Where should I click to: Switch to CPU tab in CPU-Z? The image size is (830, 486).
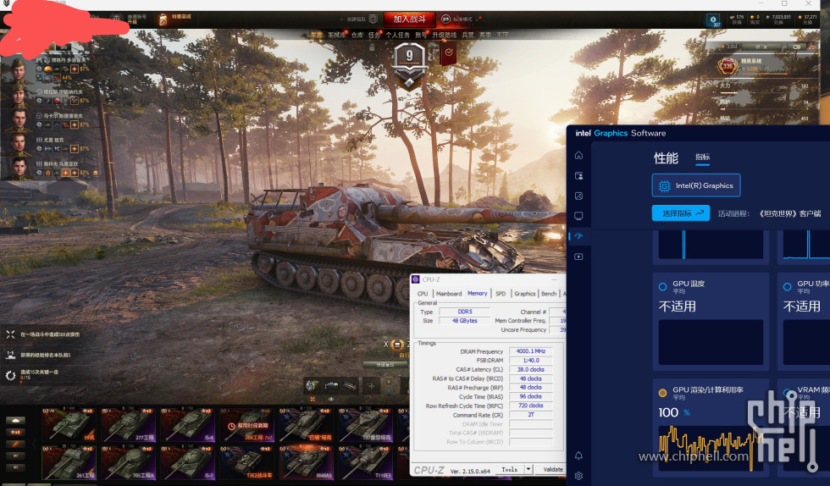coord(423,293)
